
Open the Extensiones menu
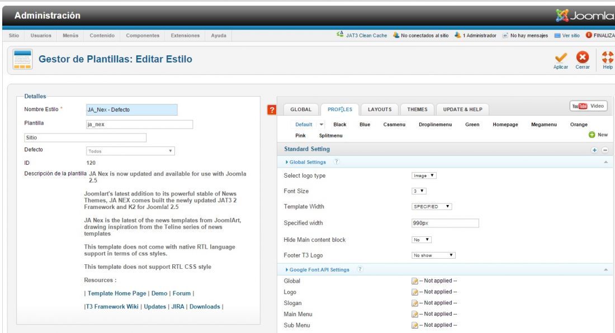click(x=185, y=35)
